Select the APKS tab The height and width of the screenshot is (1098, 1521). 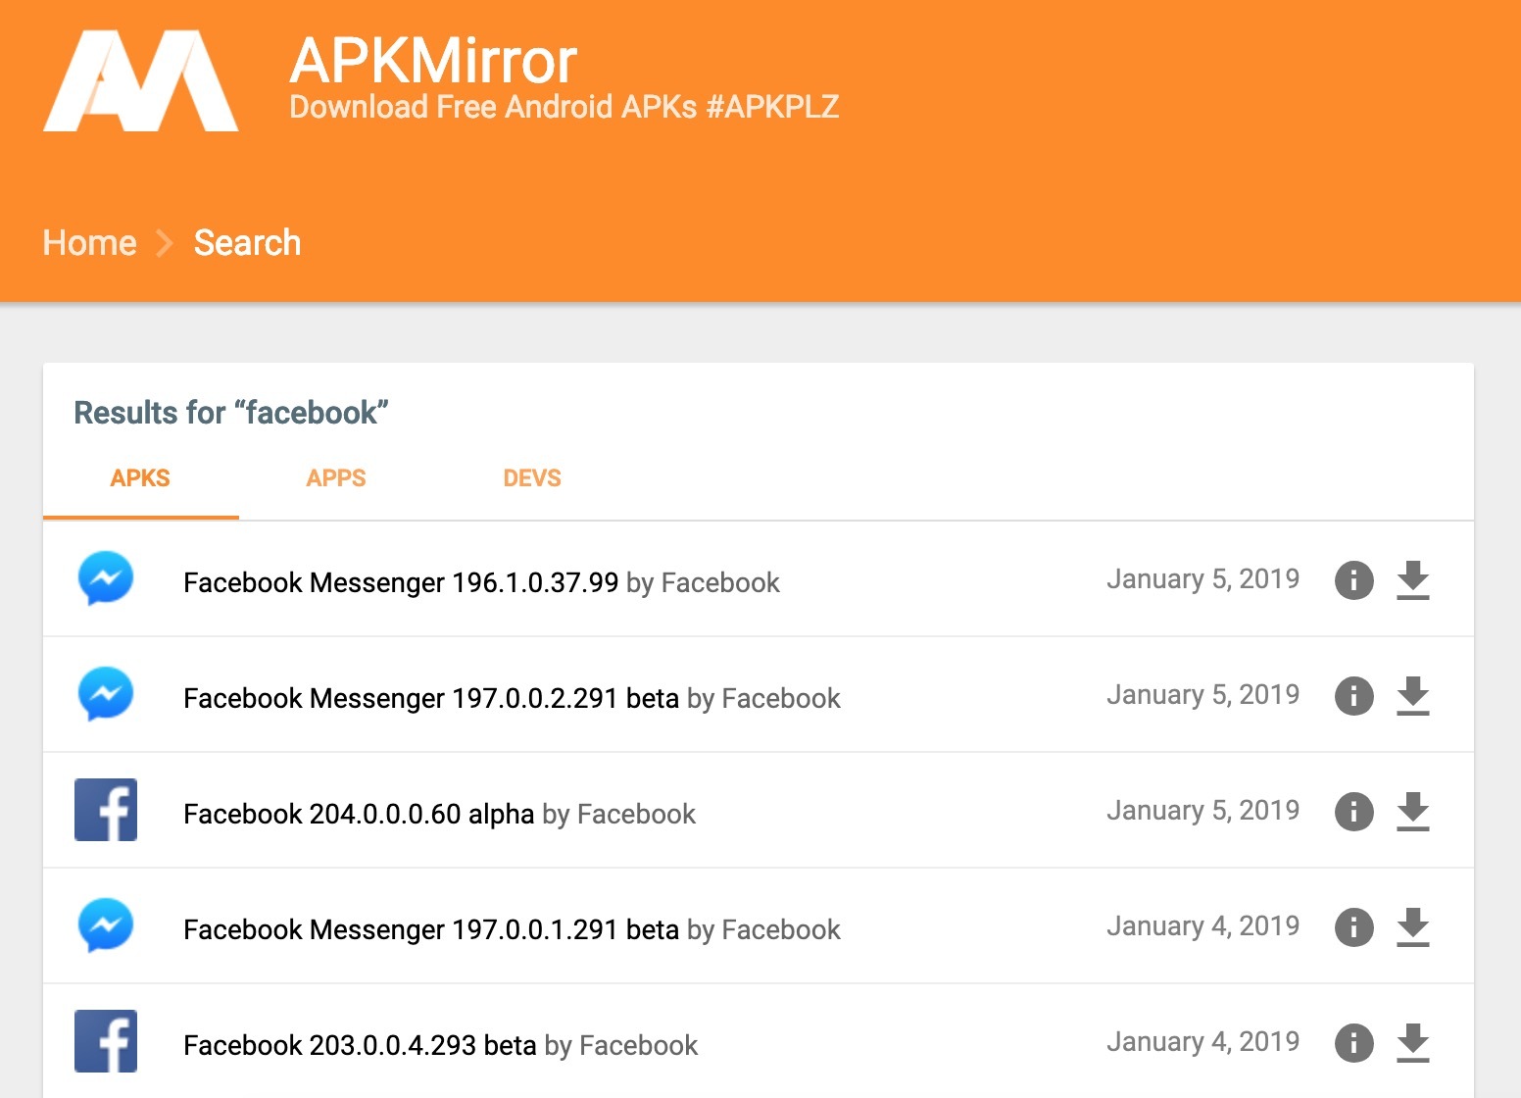click(x=140, y=478)
